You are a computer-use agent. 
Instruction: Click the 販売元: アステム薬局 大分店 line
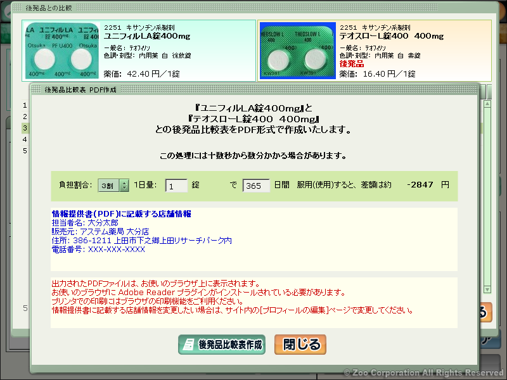coord(100,232)
